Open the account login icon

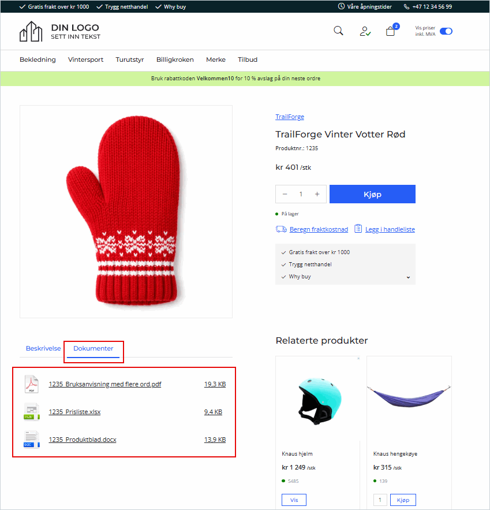(x=365, y=31)
